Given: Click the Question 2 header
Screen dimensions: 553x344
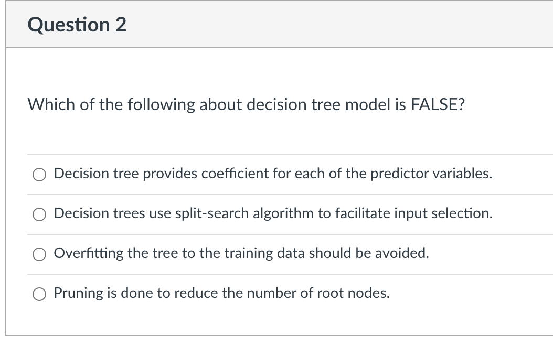Looking at the screenshot, I should (77, 24).
